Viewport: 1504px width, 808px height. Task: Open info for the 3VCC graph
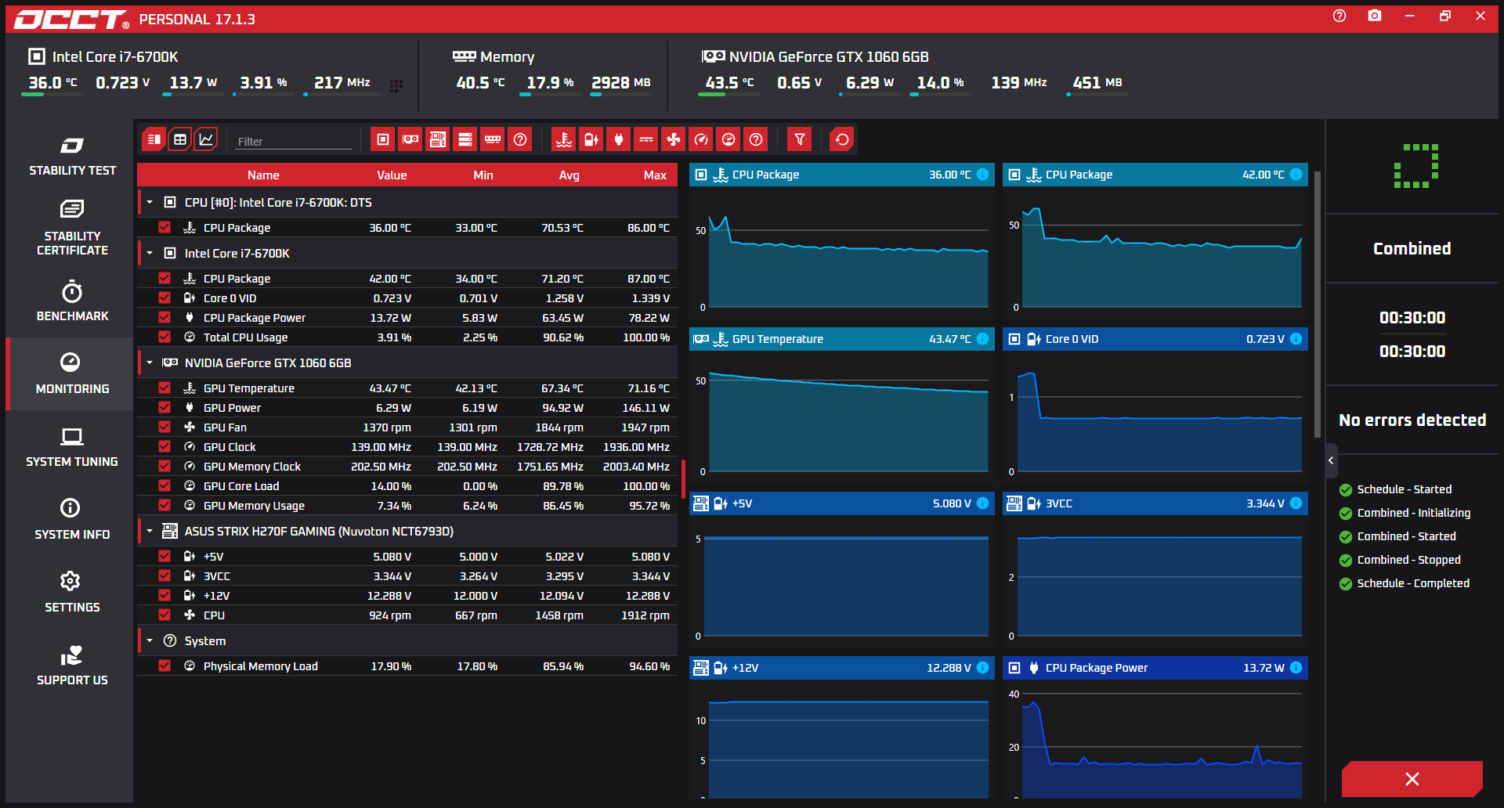(x=1296, y=503)
